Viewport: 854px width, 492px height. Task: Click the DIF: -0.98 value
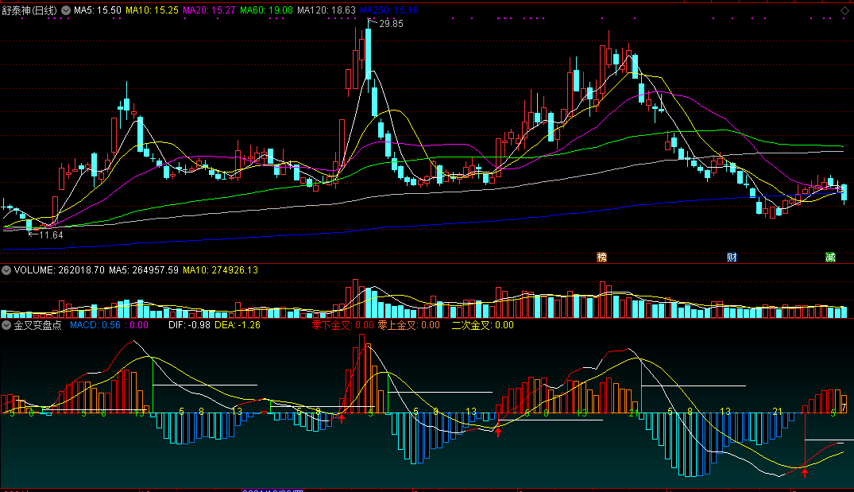tap(190, 325)
